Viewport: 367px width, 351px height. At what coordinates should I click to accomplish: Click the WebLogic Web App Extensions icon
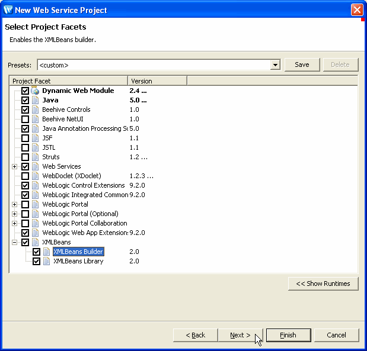[36, 233]
